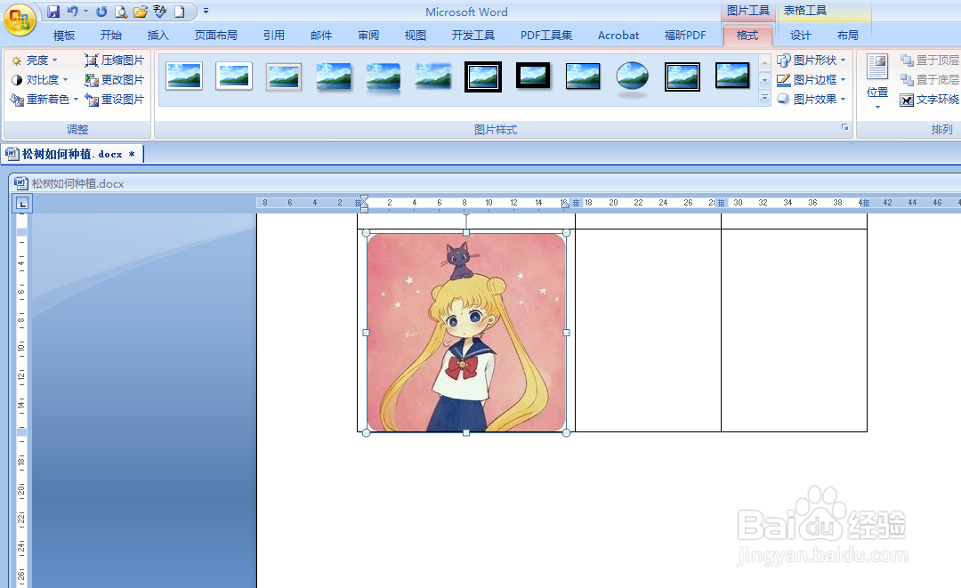
Task: Open the 图片边框 picture border dropdown
Action: pyautogui.click(x=811, y=80)
